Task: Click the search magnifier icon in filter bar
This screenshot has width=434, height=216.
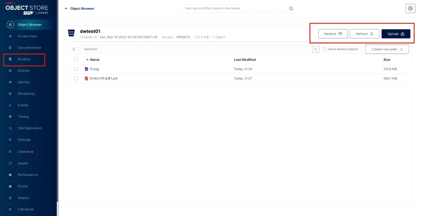Action: click(x=291, y=9)
